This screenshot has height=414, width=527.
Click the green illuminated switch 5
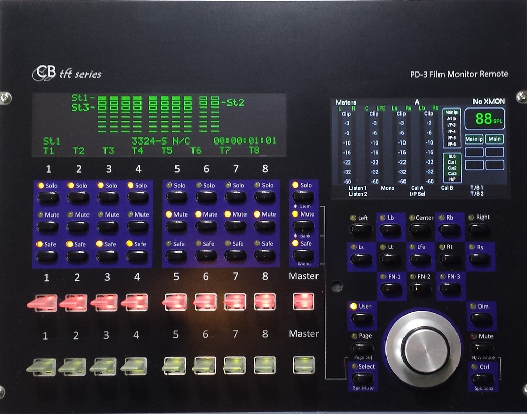(175, 366)
